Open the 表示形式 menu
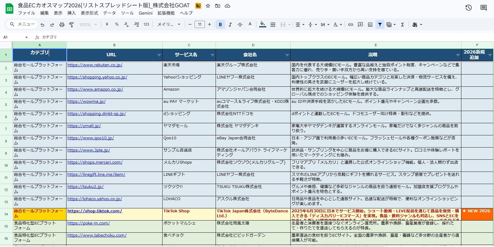Image resolution: width=494 pixels, height=247 pixels. click(89, 13)
